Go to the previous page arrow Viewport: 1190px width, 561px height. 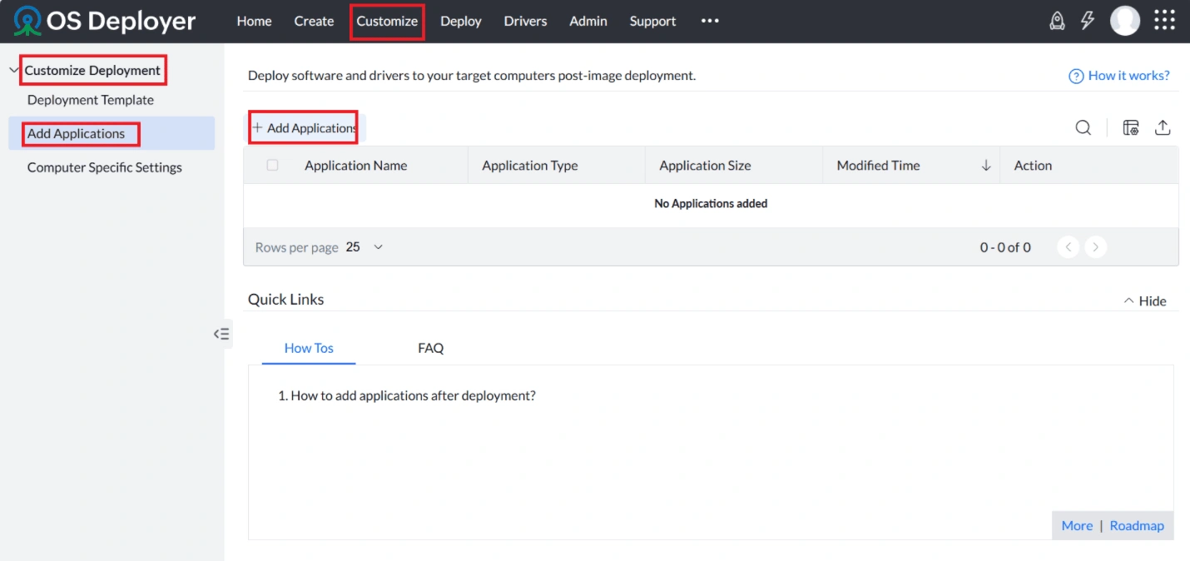(1069, 247)
